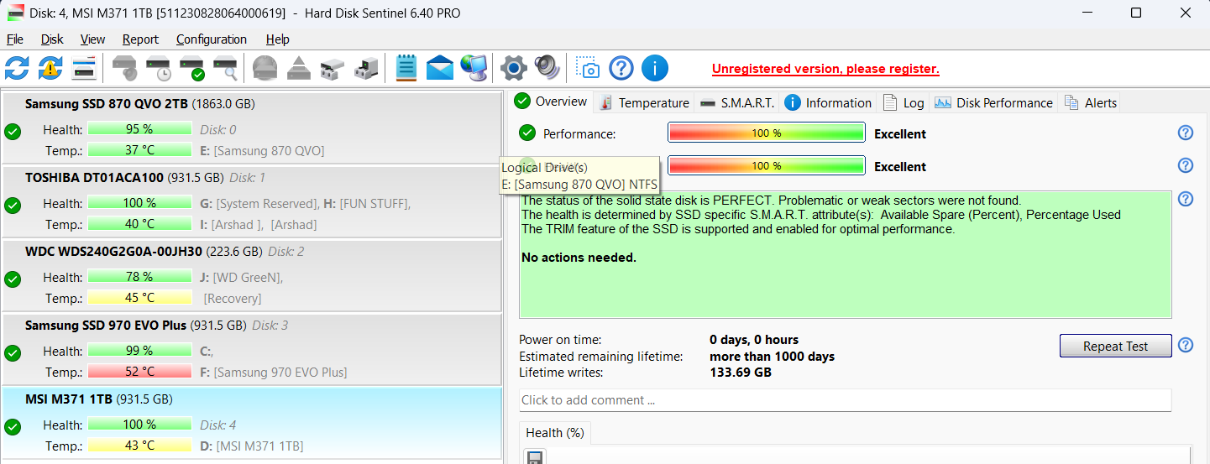Image resolution: width=1210 pixels, height=464 pixels.
Task: Click the 52 °C temperature bar of Samsung 970 EVO
Action: pyautogui.click(x=139, y=372)
